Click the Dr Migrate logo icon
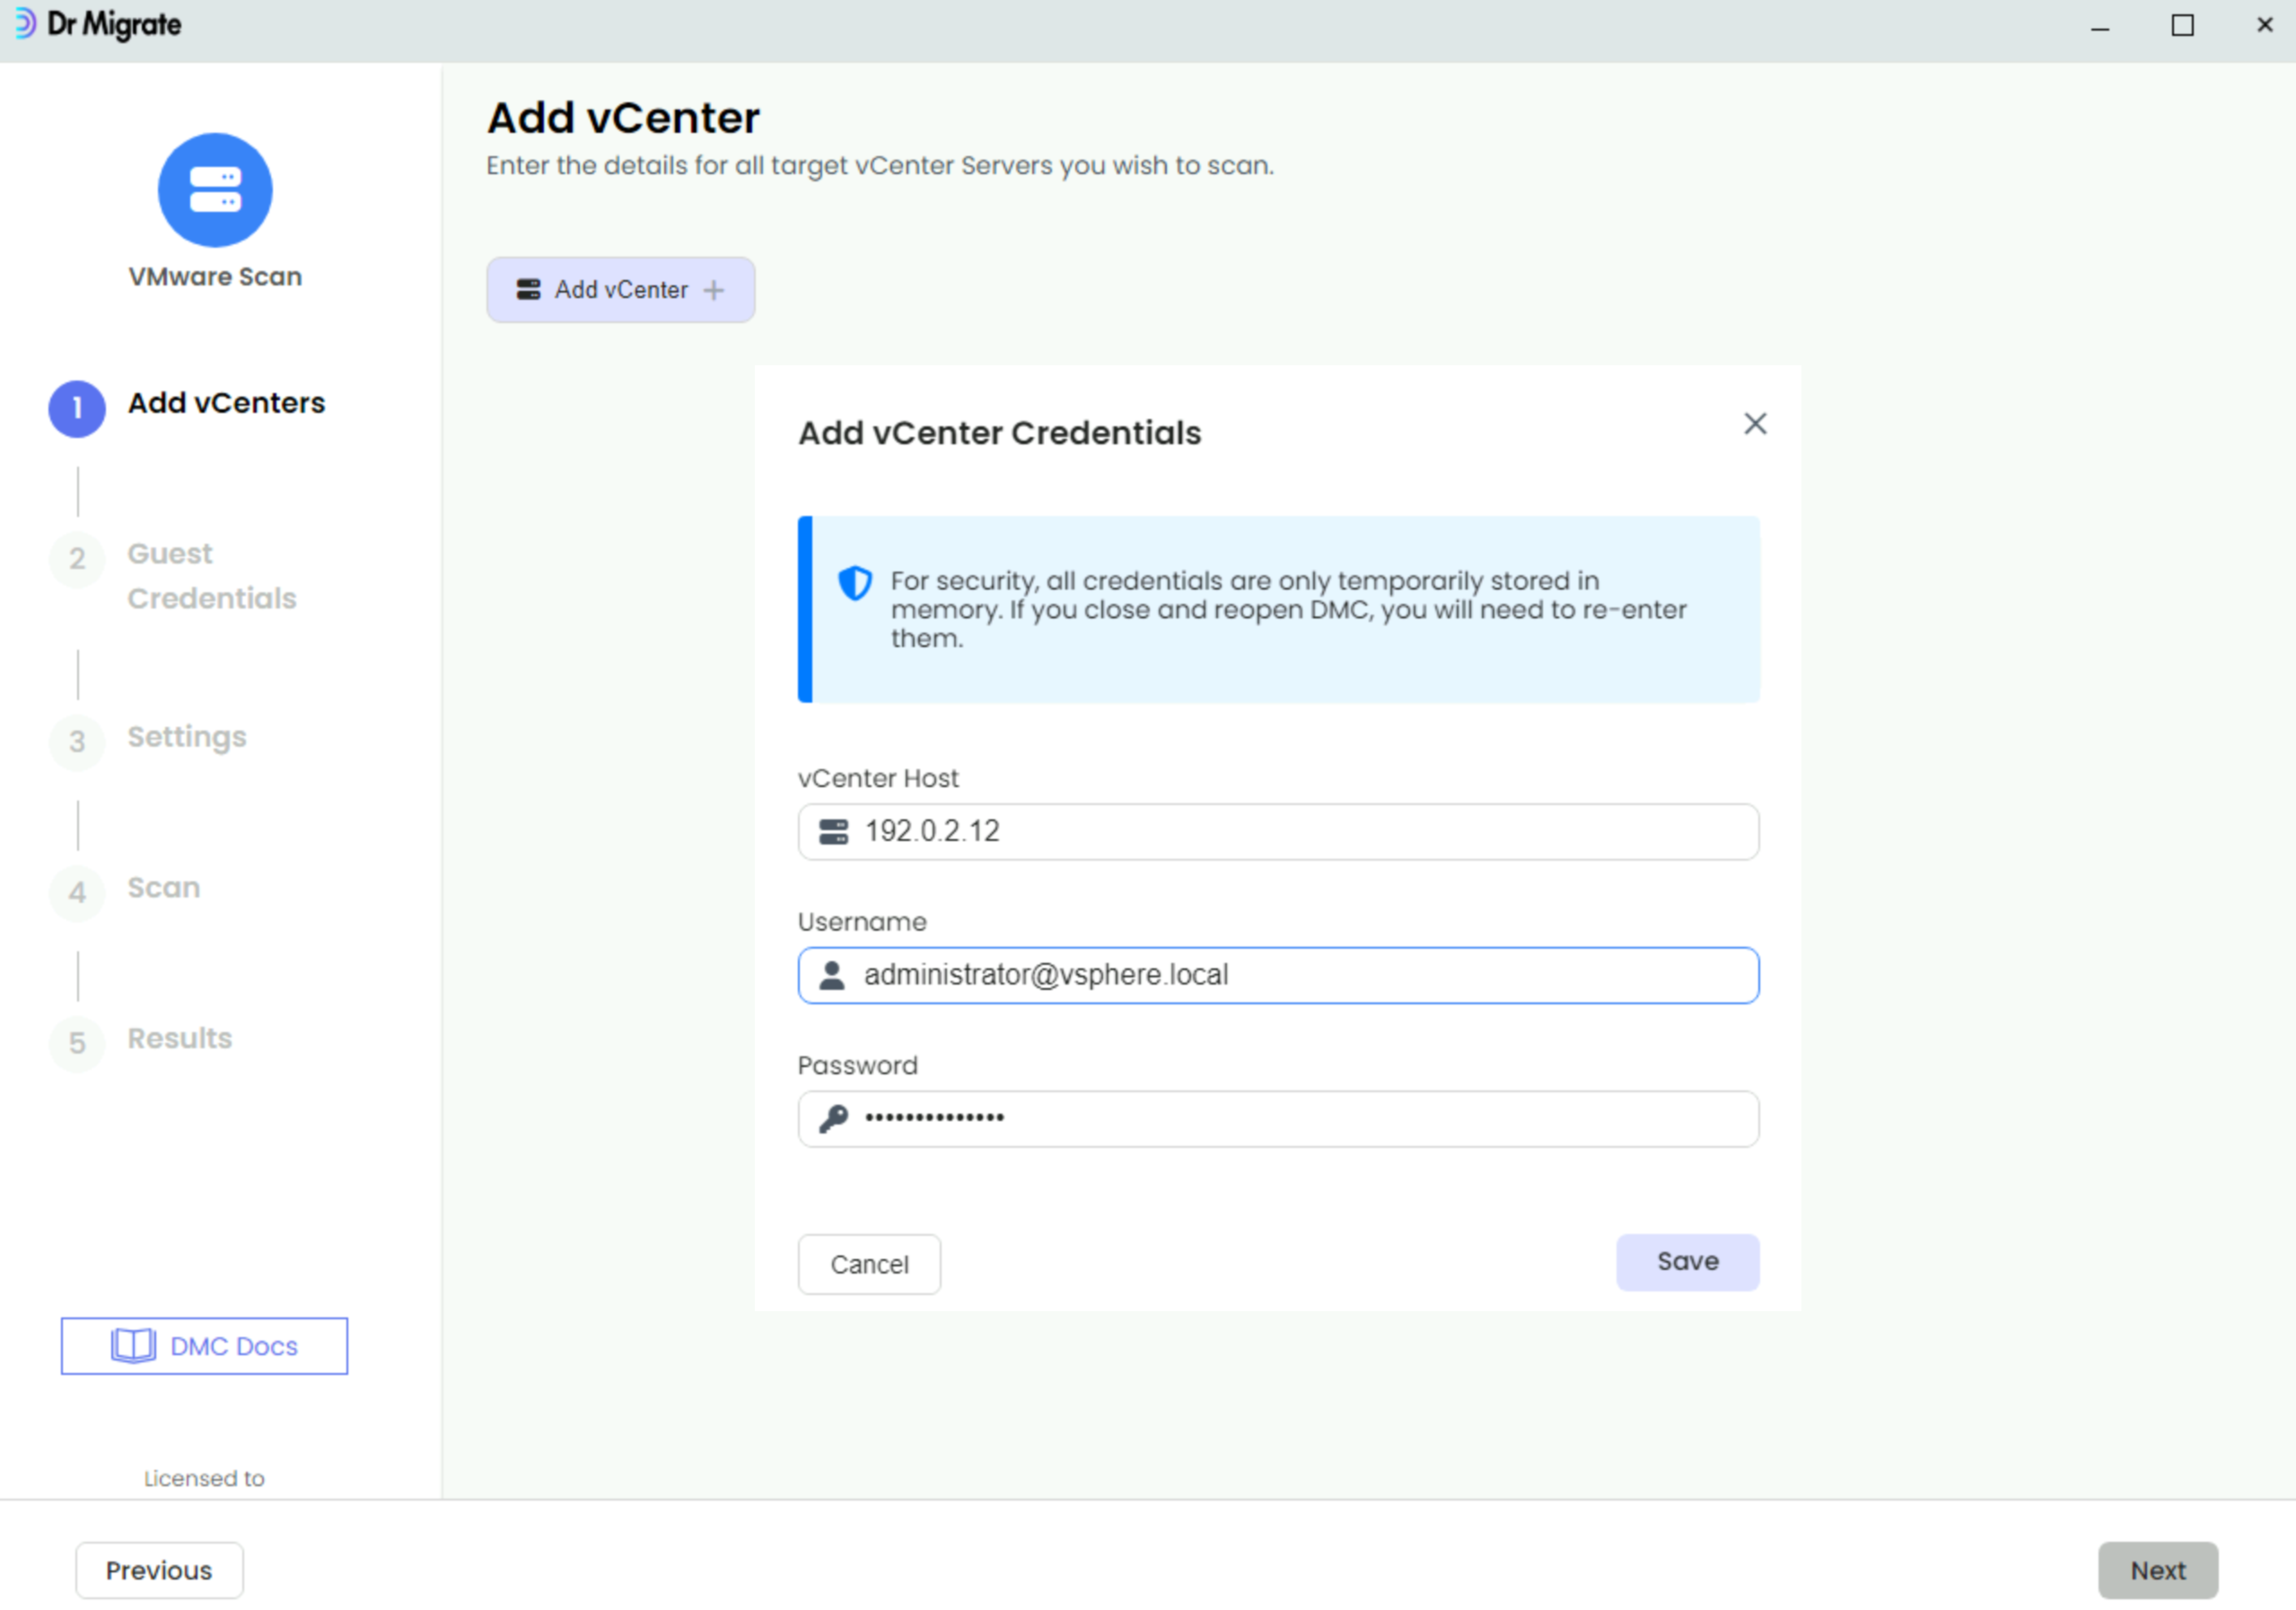The image size is (2296, 1610). pyautogui.click(x=25, y=24)
